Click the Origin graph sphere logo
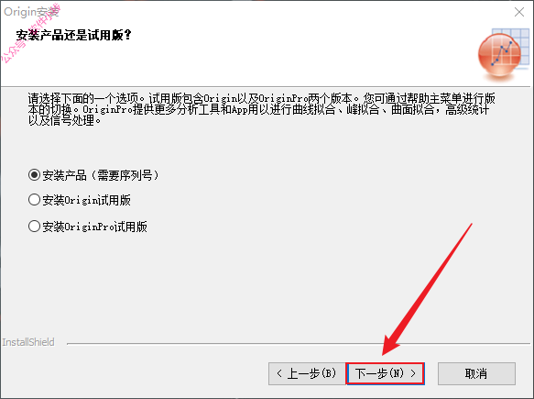Viewport: 534px width, 399px height. [504, 54]
